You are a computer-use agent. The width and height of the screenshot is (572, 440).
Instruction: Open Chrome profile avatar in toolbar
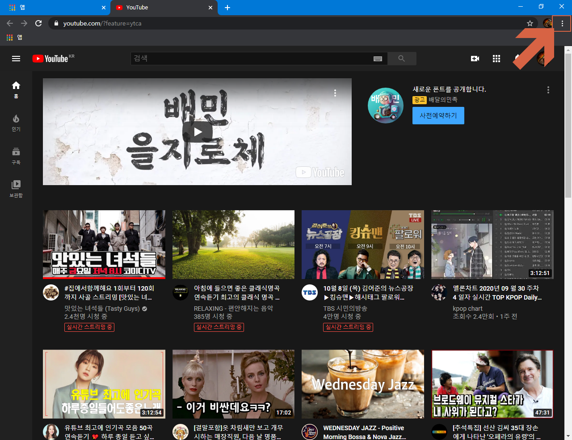547,23
